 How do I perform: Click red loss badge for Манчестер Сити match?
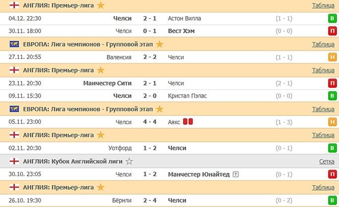332,83
